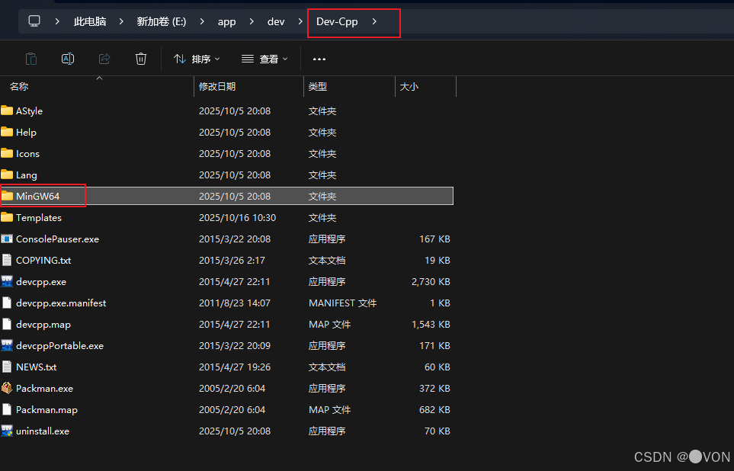Select the devcpp.map file name
Image resolution: width=734 pixels, height=471 pixels.
click(x=43, y=325)
